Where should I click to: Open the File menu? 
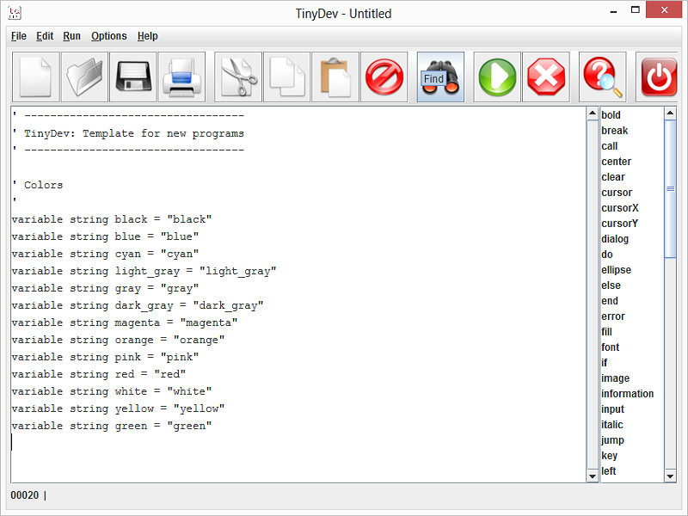(19, 36)
